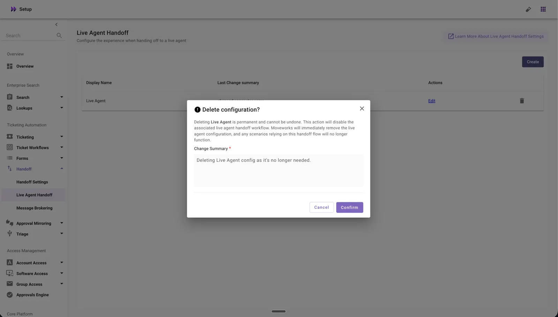
Task: Click the Change Summary text area
Action: [x=278, y=171]
